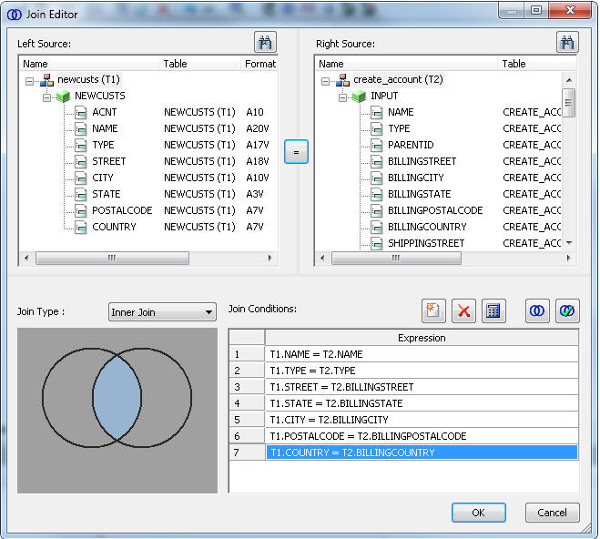
Task: Select BILLINGCOUNTRY field in right source
Action: click(x=427, y=227)
